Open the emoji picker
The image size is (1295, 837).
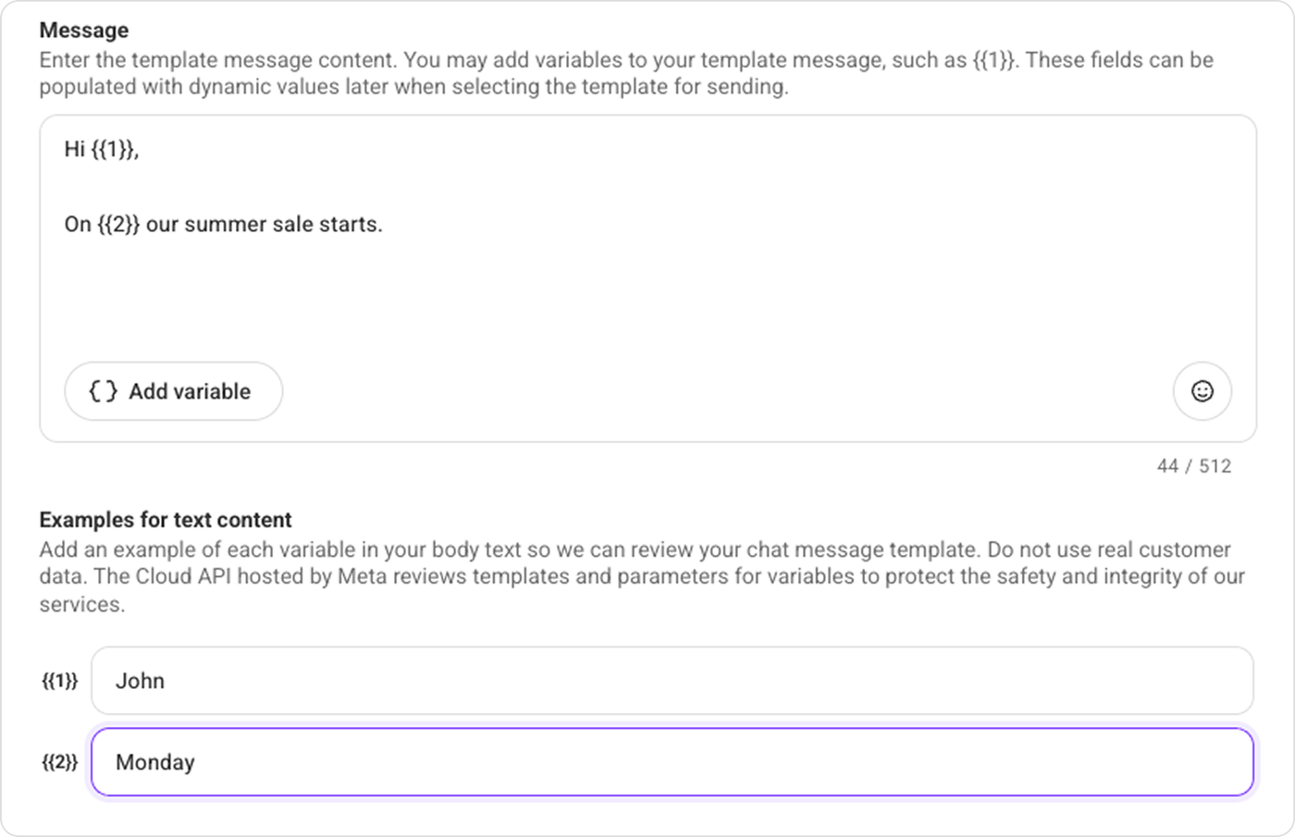pos(1202,391)
